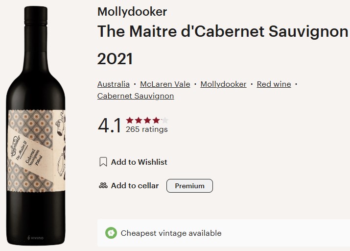Click the fifth grey rating star

[x=165, y=120]
